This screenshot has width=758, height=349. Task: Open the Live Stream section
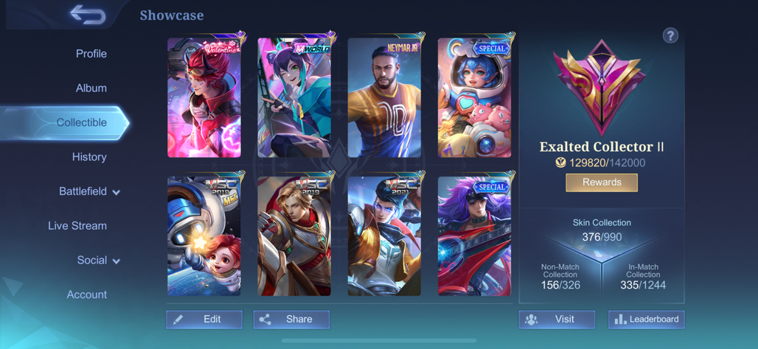[x=77, y=226]
